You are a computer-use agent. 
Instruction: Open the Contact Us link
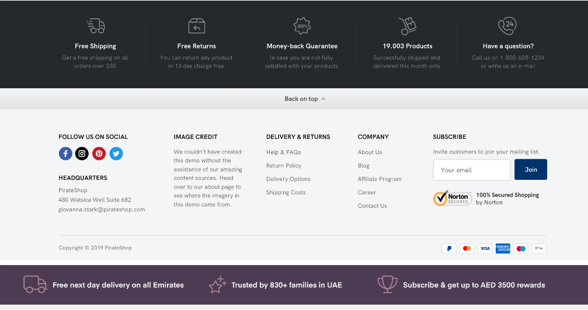(x=372, y=206)
